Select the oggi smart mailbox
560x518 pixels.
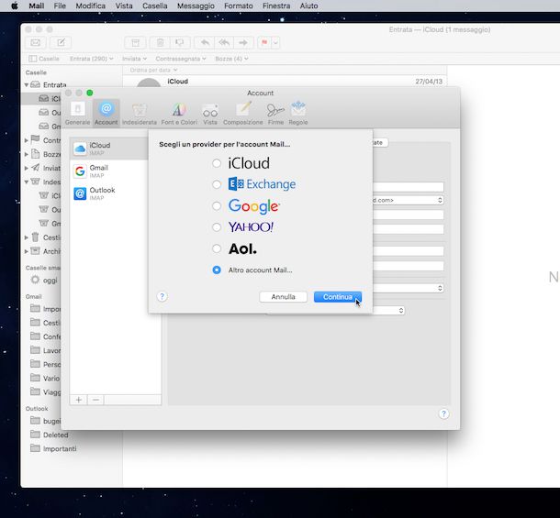tap(44, 280)
